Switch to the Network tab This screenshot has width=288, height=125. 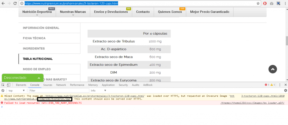(x=61, y=85)
